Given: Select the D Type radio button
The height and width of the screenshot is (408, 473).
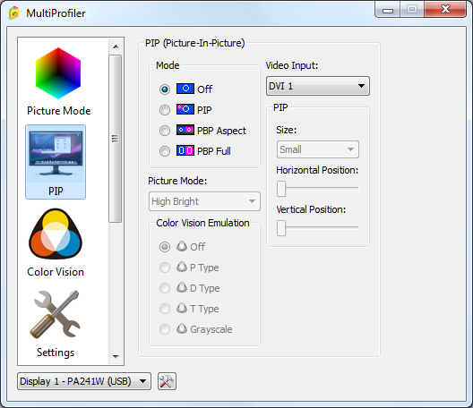Looking at the screenshot, I should pos(165,288).
